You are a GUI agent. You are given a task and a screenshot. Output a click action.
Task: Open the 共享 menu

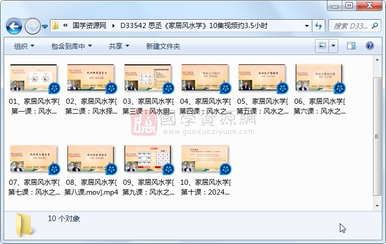point(118,46)
